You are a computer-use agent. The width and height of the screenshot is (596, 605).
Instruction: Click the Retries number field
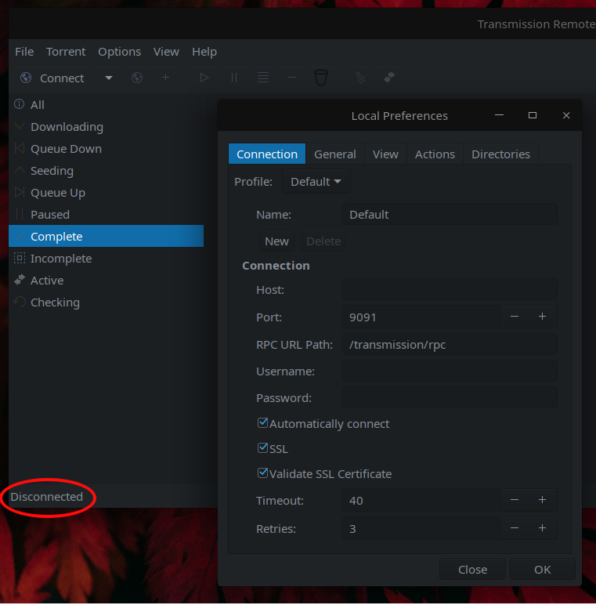coord(421,528)
